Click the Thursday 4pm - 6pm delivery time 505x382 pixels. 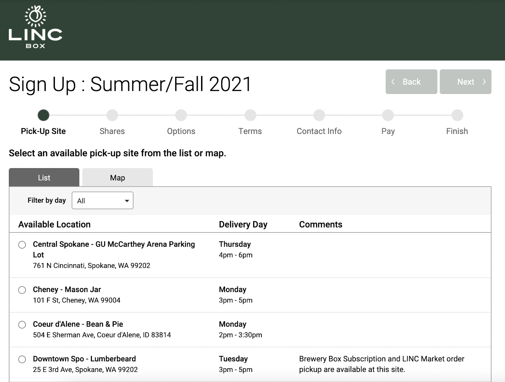tap(235, 250)
